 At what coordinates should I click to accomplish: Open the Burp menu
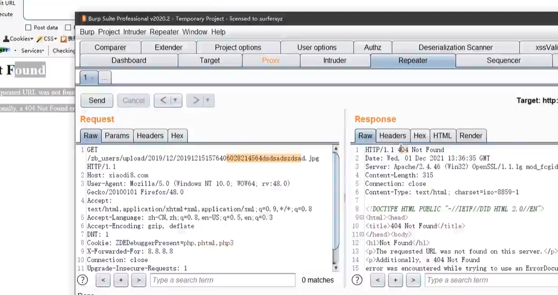(87, 32)
